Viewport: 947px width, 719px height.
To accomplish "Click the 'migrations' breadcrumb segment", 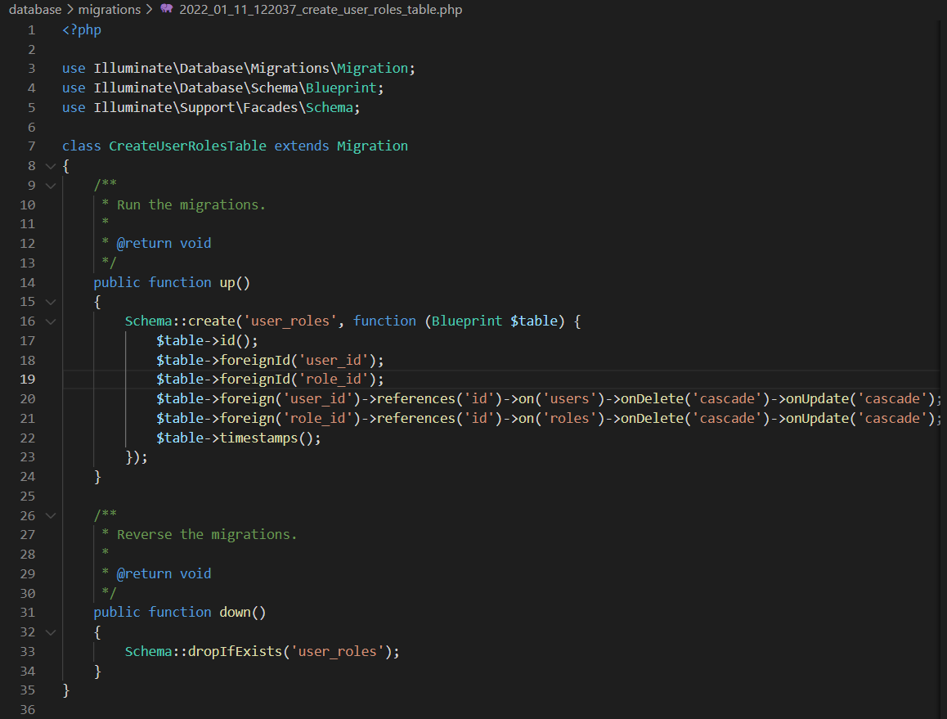I will (110, 10).
